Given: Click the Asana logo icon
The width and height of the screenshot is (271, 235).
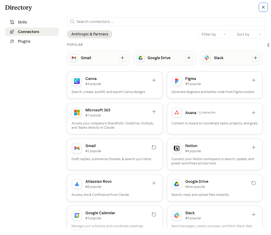Looking at the screenshot, I should (177, 113).
